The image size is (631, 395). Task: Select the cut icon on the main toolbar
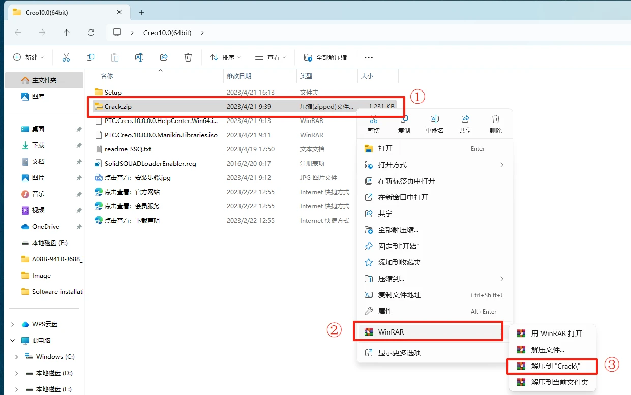(66, 57)
